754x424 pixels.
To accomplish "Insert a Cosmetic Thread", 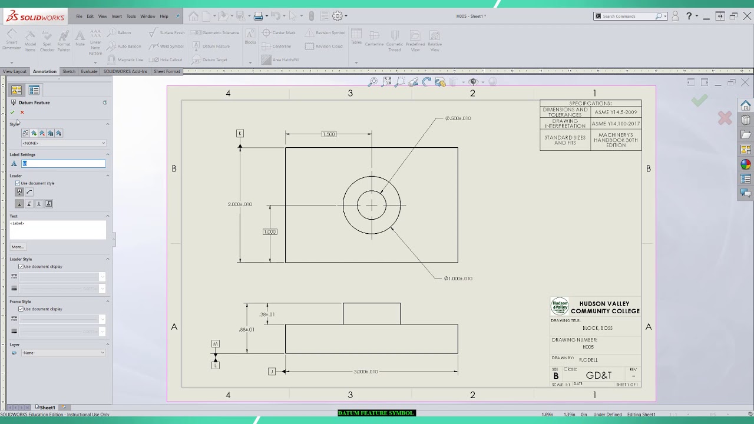I will 395,41.
